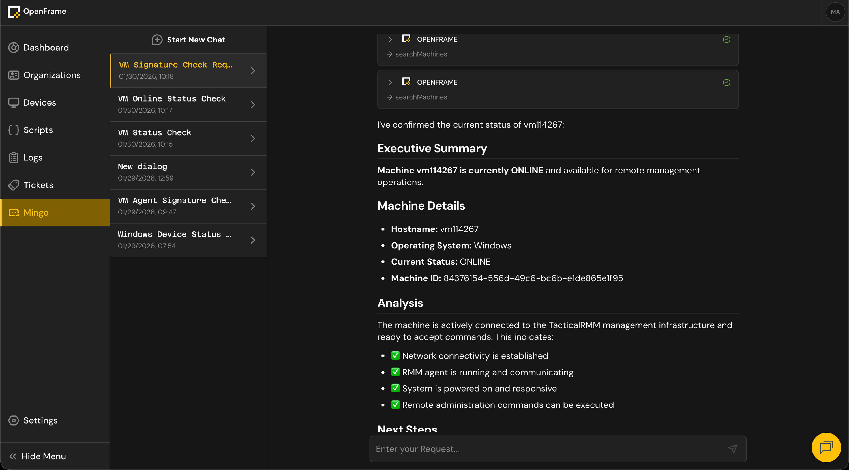Select the Devices monitor icon

coord(14,102)
